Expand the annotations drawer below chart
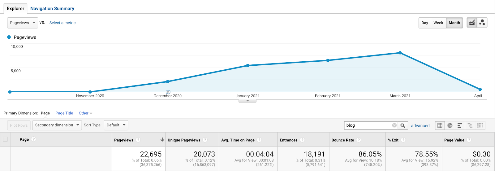 [x=247, y=101]
